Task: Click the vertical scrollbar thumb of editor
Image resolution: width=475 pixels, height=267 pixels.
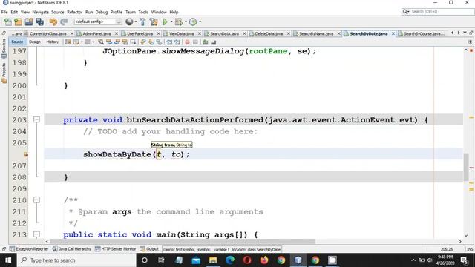Action: pyautogui.click(x=466, y=167)
